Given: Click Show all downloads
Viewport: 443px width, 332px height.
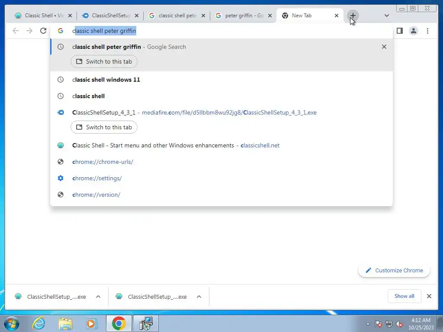Looking at the screenshot, I should click(404, 296).
